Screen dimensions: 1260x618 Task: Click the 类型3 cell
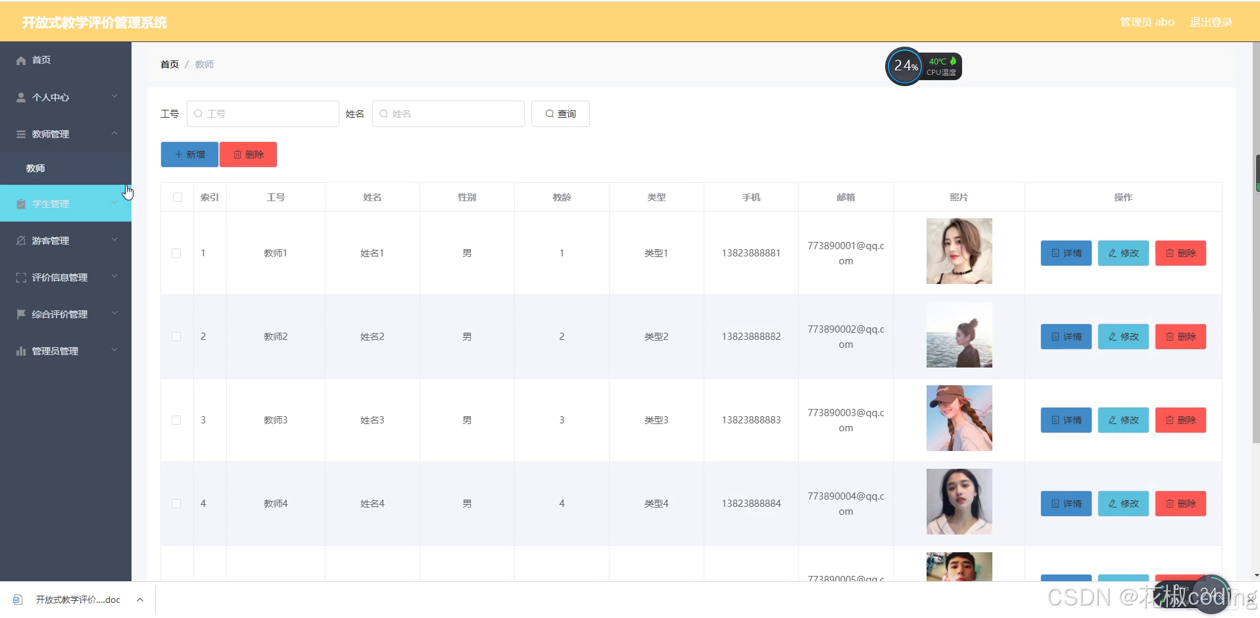(656, 420)
